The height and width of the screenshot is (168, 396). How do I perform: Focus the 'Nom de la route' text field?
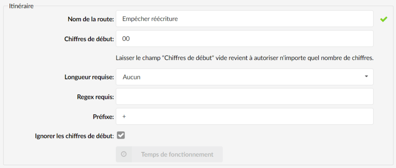244,19
